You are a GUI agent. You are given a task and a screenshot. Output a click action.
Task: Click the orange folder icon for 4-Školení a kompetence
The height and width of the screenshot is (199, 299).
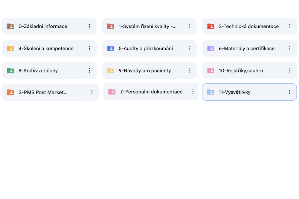tap(10, 48)
